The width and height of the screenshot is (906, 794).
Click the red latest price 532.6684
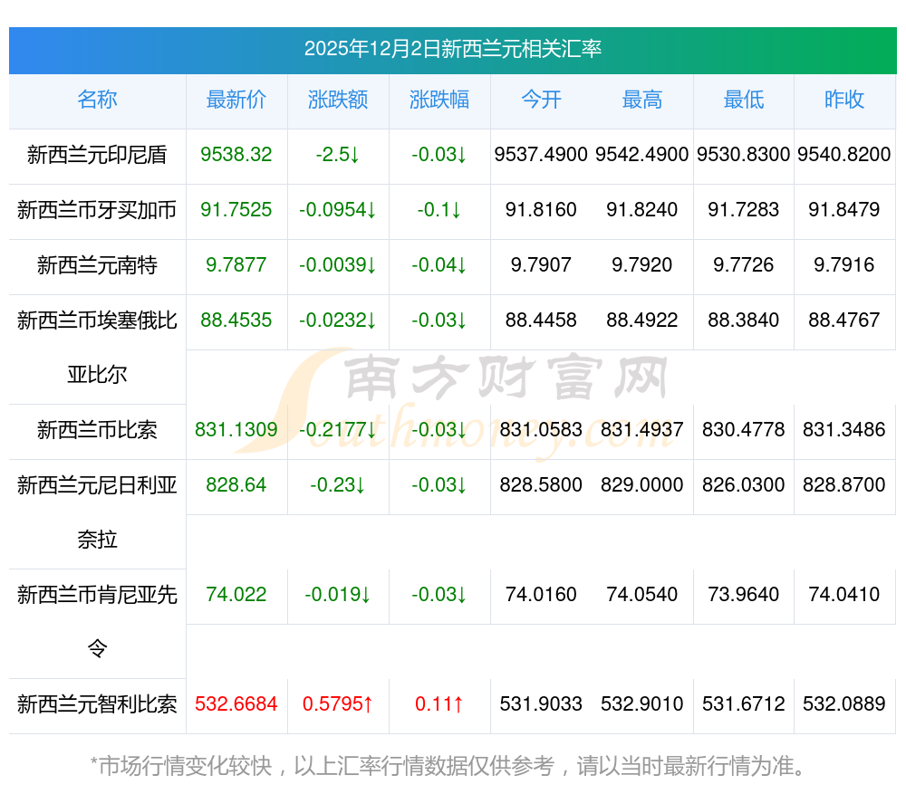[x=236, y=703]
